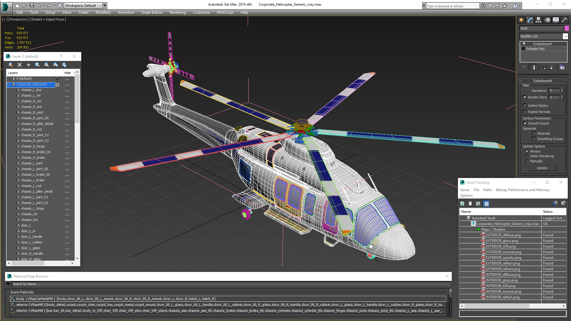Select the When Rendering radio button
The image size is (571, 321).
pos(527,156)
